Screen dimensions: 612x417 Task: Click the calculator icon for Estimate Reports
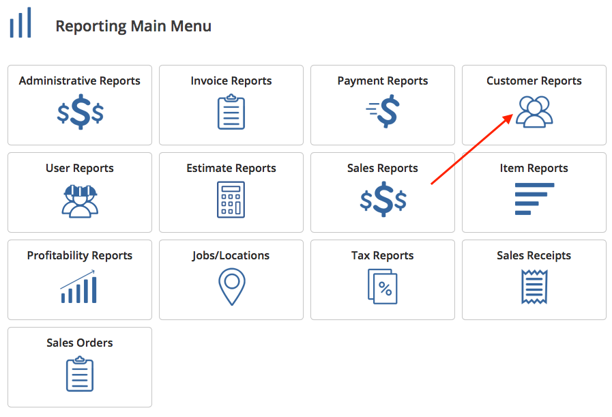pos(231,200)
